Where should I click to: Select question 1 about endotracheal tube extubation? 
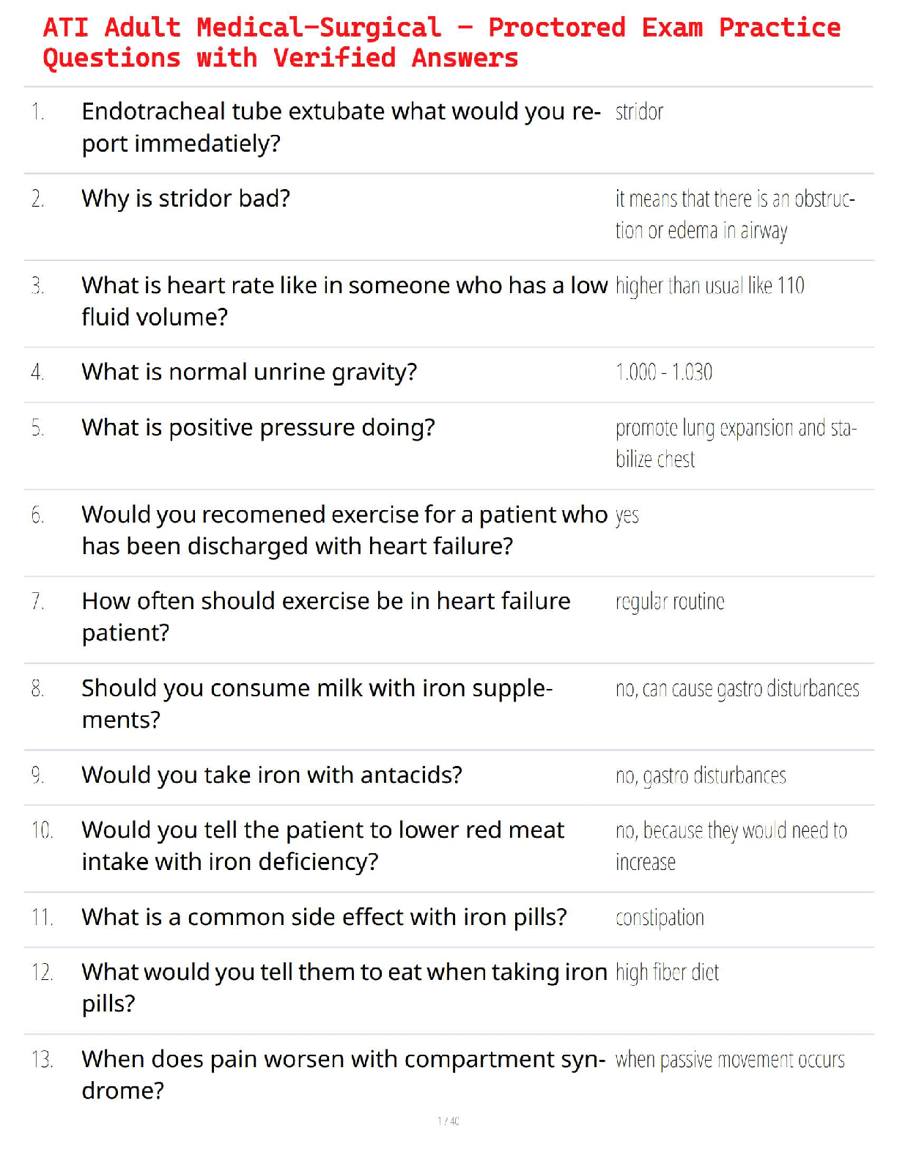(341, 128)
